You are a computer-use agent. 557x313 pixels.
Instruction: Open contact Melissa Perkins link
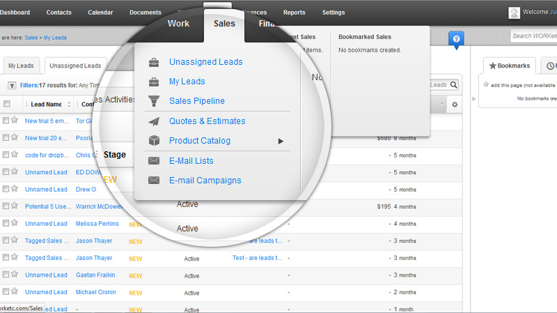tap(97, 223)
